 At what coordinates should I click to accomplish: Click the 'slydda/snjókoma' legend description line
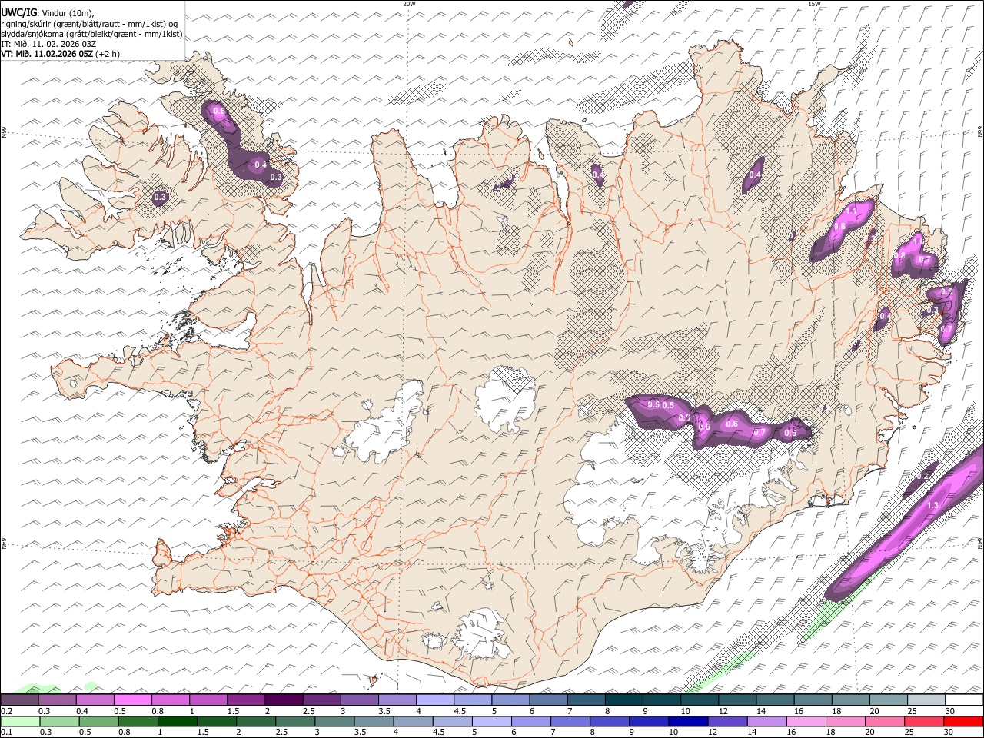tap(91, 34)
